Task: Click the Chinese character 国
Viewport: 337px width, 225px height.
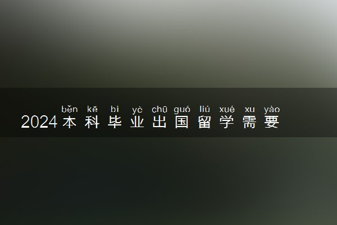Action: 182,122
